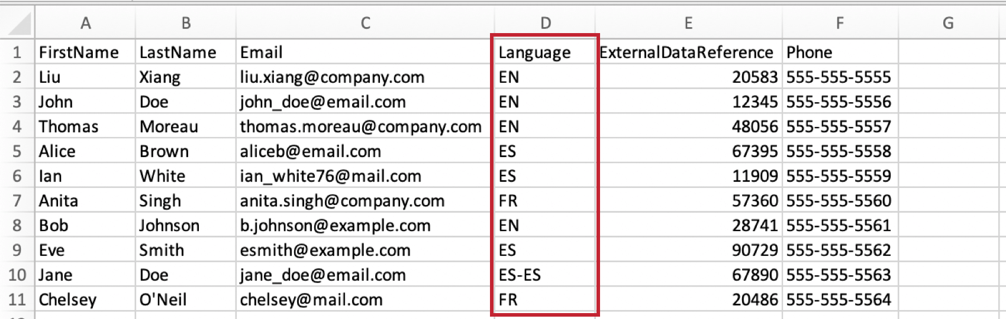Click the Phone header cell

(x=840, y=52)
